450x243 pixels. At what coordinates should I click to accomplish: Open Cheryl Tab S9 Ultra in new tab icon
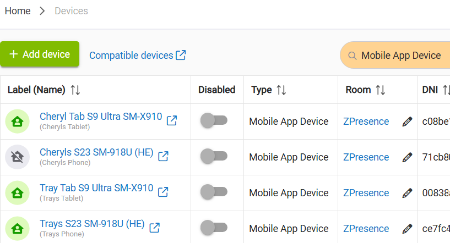(172, 120)
